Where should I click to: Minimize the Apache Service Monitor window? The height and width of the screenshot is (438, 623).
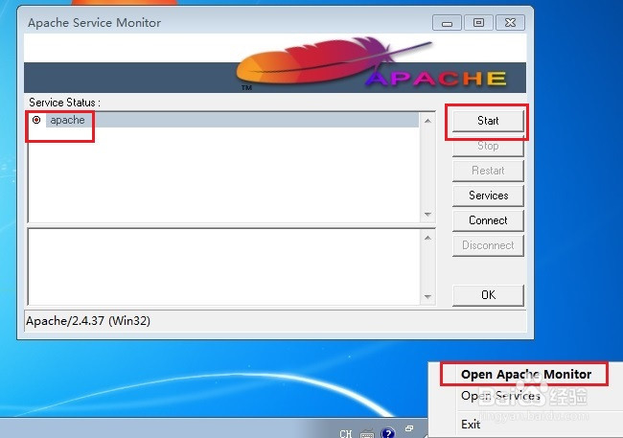point(447,23)
